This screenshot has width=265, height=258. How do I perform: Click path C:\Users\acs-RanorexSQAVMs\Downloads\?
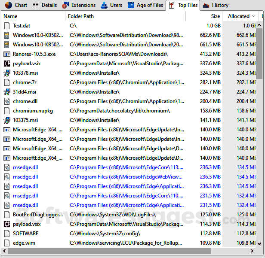pyautogui.click(x=119, y=54)
